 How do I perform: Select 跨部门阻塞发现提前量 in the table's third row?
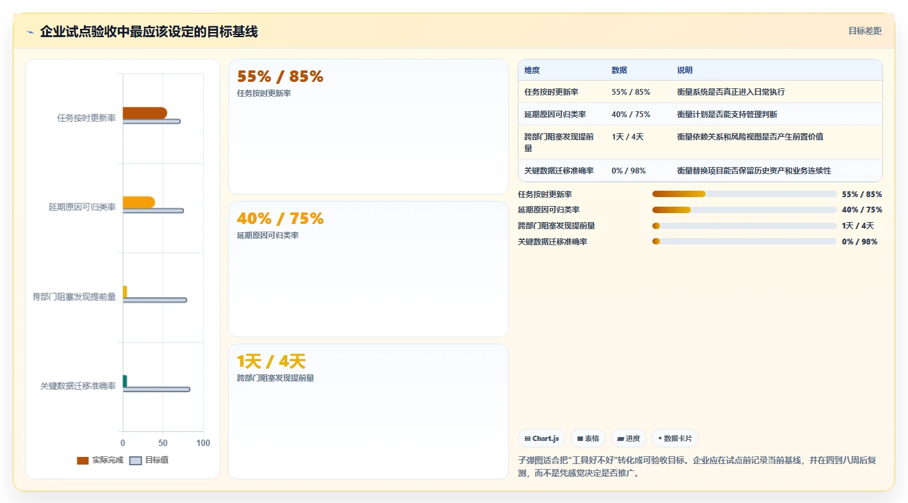559,142
